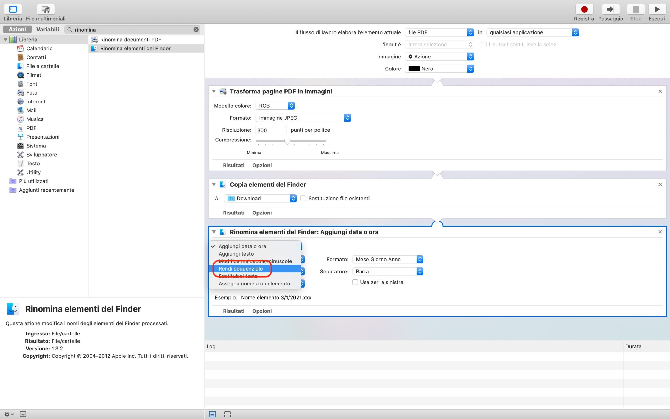Clear the rinomina search field
Viewport: 670px width, 419px height.
(x=196, y=30)
